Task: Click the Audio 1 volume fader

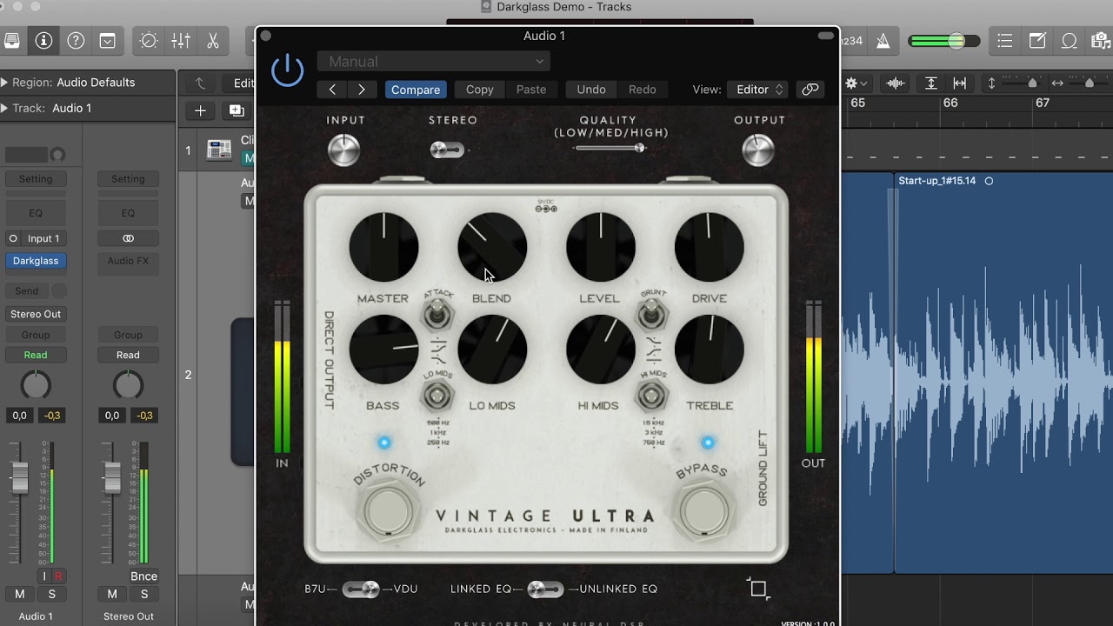Action: pyautogui.click(x=19, y=476)
